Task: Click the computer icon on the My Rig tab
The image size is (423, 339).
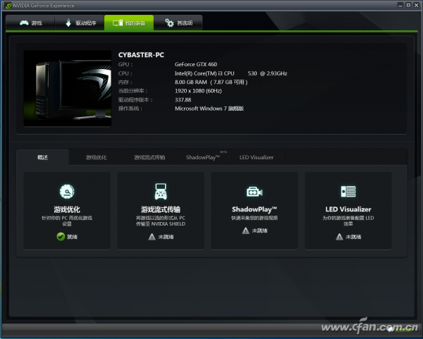Action: tap(118, 23)
